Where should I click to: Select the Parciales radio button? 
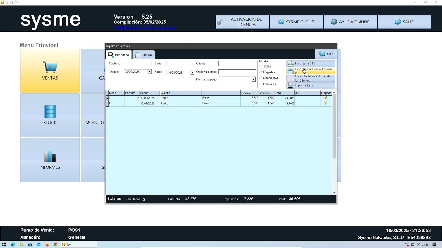tap(261, 84)
